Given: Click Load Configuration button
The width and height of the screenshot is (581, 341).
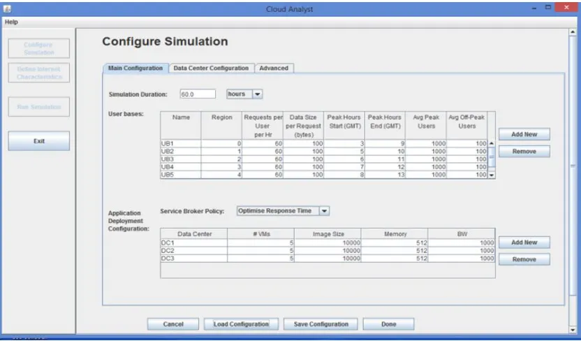Looking at the screenshot, I should pos(241,324).
